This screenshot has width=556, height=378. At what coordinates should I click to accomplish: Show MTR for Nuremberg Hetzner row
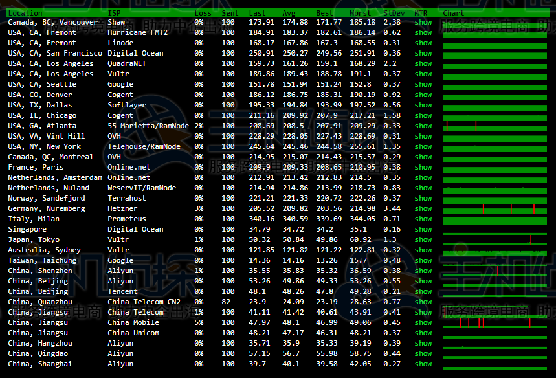point(423,208)
